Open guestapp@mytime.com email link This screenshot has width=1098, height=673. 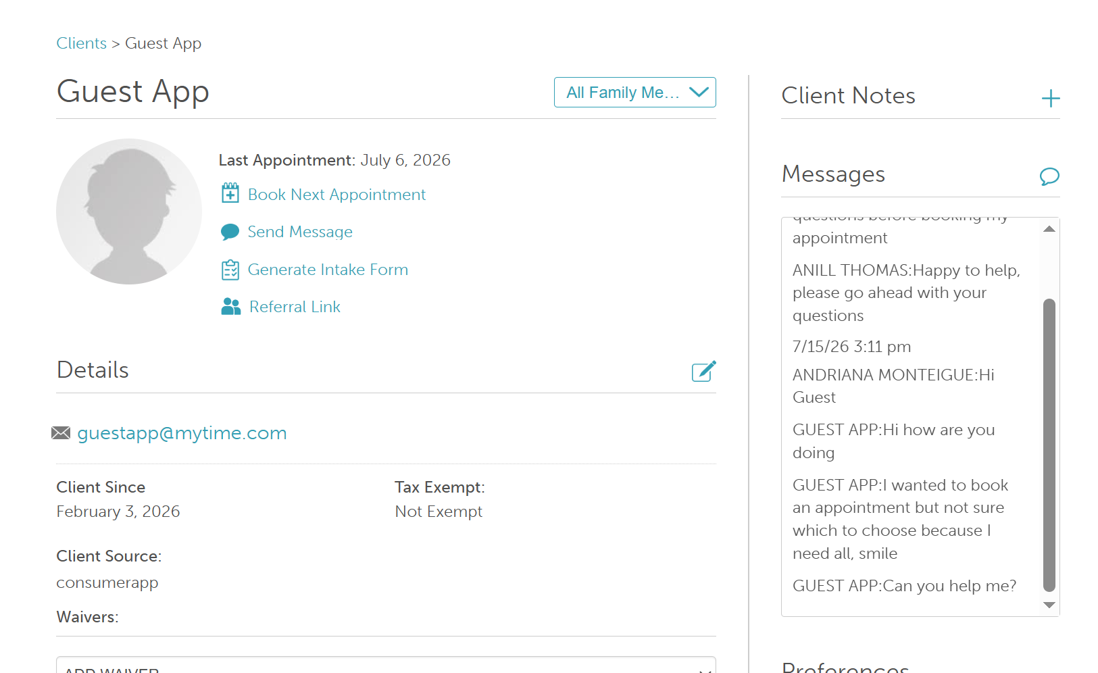182,433
